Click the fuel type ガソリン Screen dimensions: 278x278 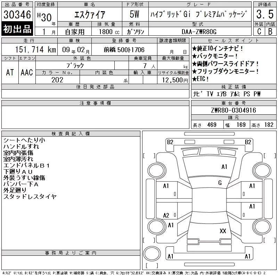point(135,32)
